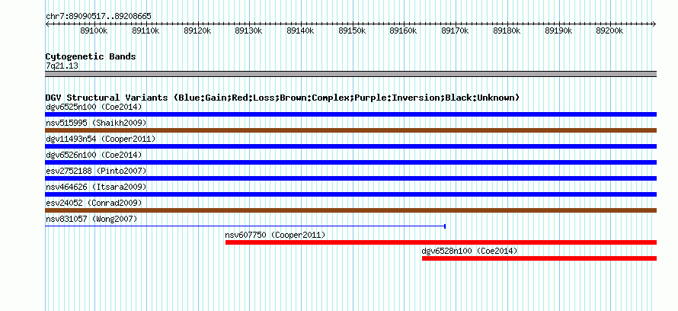Select the blue gain bar for dgv6525n100
678x311 pixels.
pyautogui.click(x=350, y=114)
